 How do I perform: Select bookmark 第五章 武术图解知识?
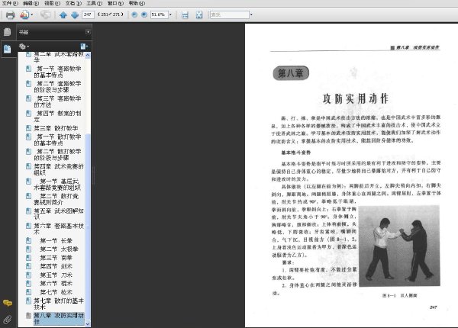tap(59, 214)
